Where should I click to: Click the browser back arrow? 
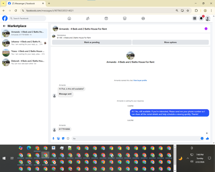click(x=4, y=11)
